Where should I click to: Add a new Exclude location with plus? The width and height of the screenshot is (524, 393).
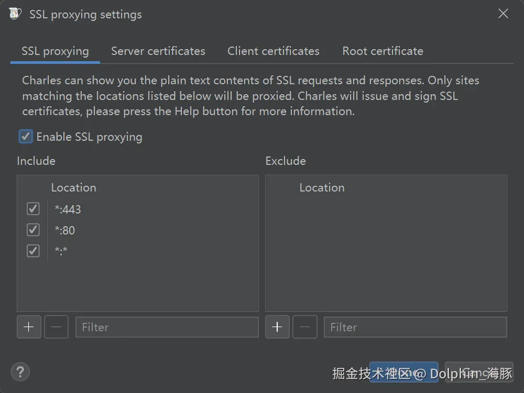[277, 327]
